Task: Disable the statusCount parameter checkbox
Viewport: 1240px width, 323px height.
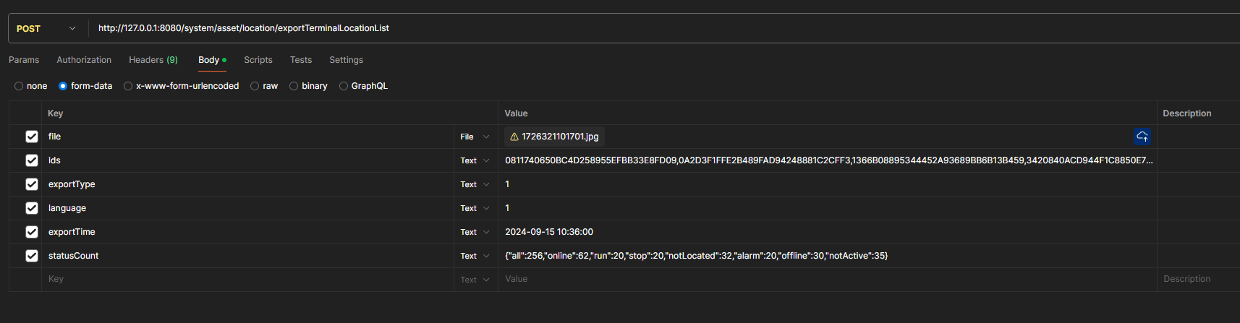Action: point(32,256)
